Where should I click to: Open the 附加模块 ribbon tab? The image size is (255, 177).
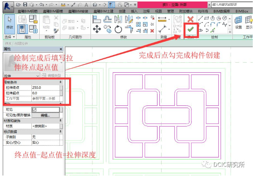click(186, 11)
